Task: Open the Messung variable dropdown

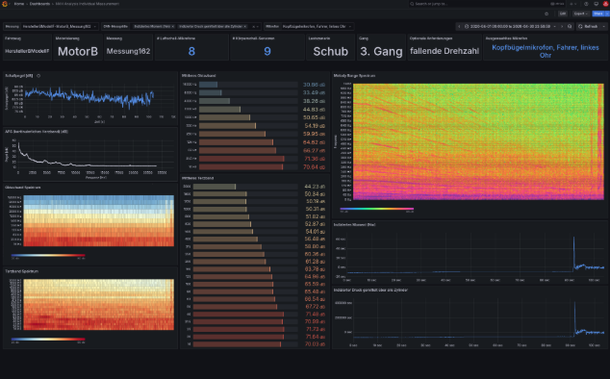Action: 59,27
